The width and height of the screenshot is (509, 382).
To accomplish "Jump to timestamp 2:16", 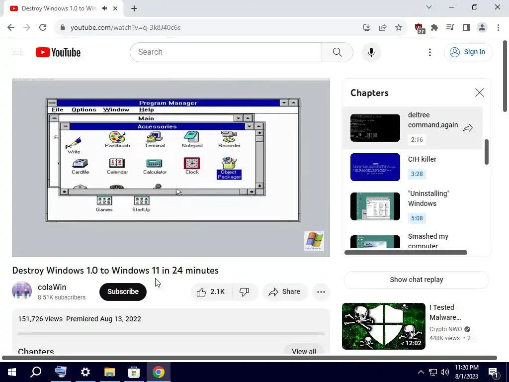I will (417, 140).
